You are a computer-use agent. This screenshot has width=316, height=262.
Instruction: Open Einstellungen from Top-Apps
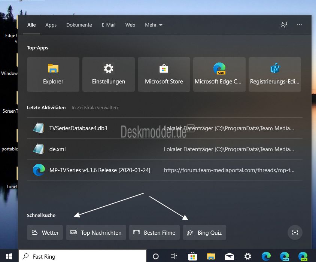109,74
